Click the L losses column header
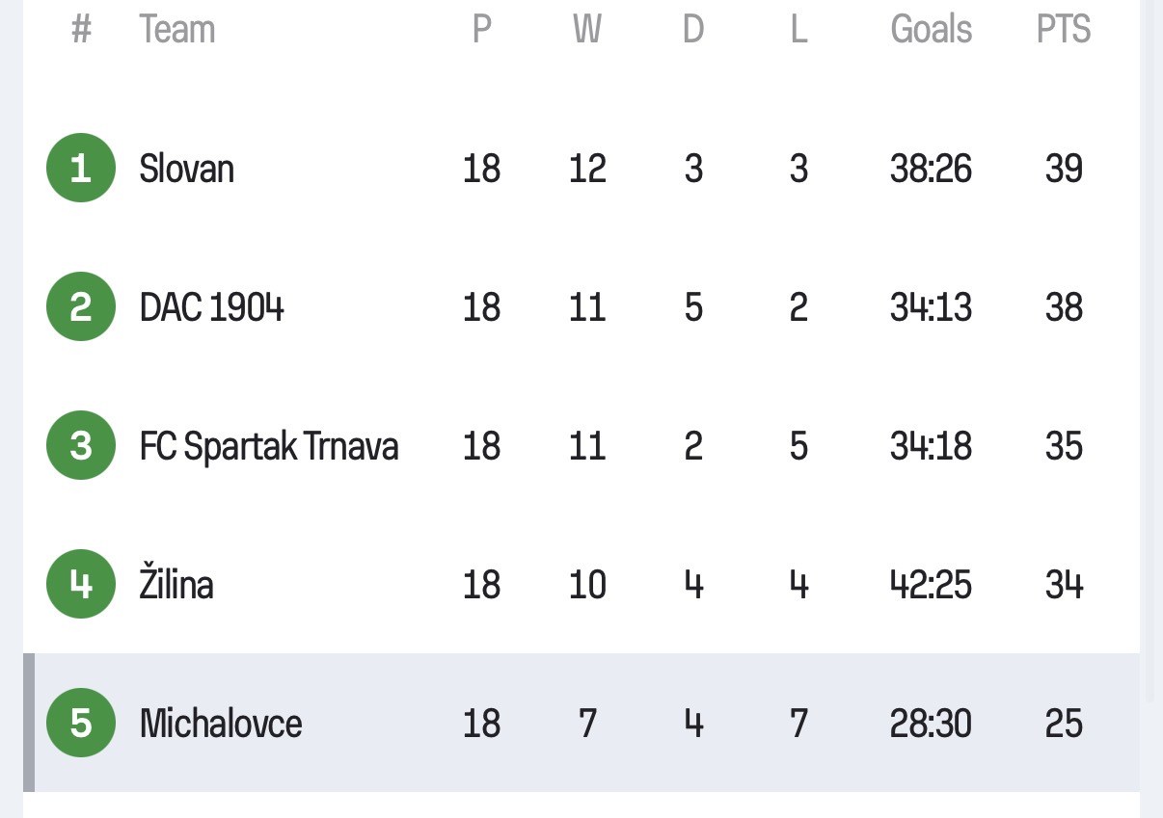 (798, 30)
